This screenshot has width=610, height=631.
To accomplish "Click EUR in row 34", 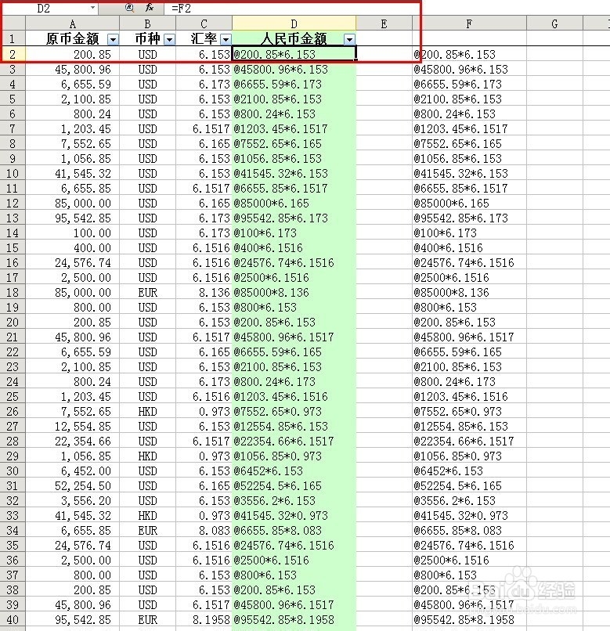I will (147, 530).
